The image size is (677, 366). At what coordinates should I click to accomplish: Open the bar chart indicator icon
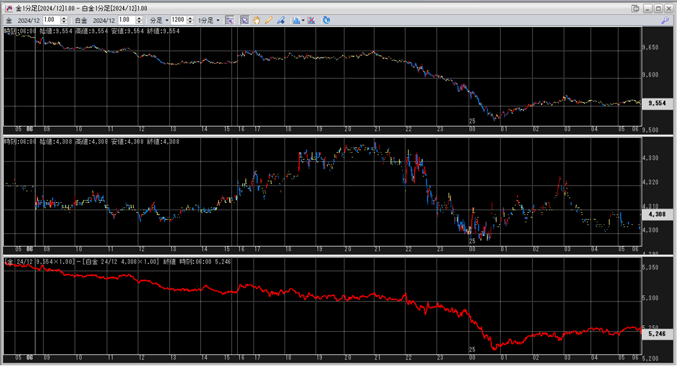point(296,20)
